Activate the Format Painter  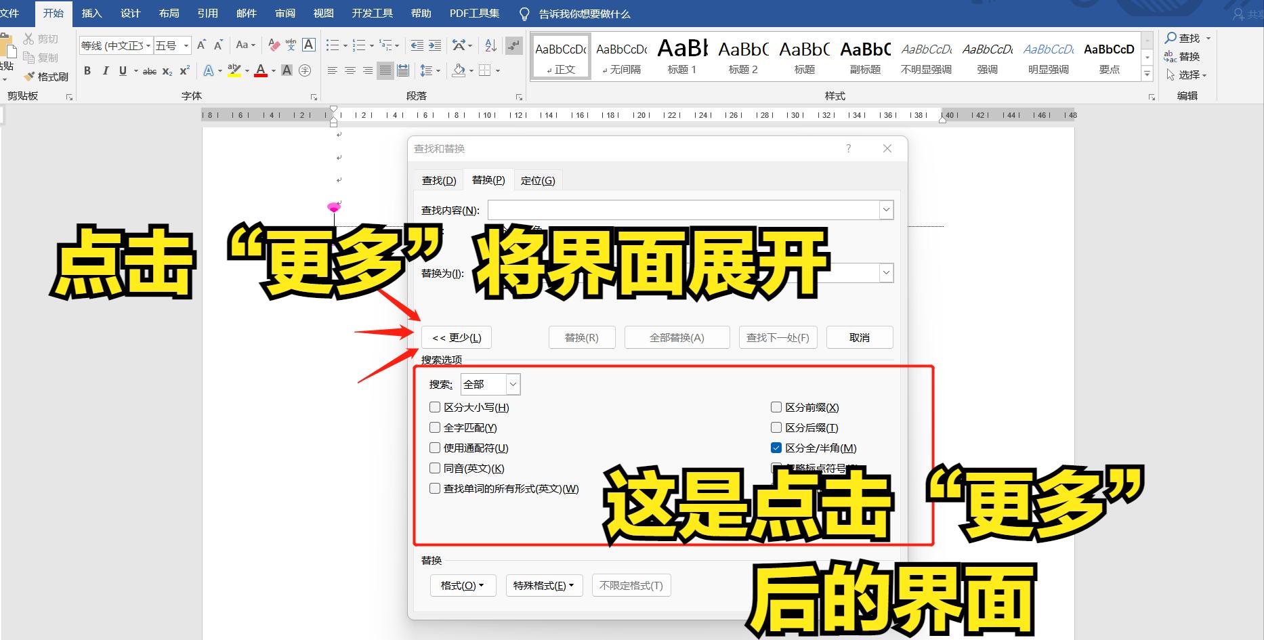tap(46, 76)
